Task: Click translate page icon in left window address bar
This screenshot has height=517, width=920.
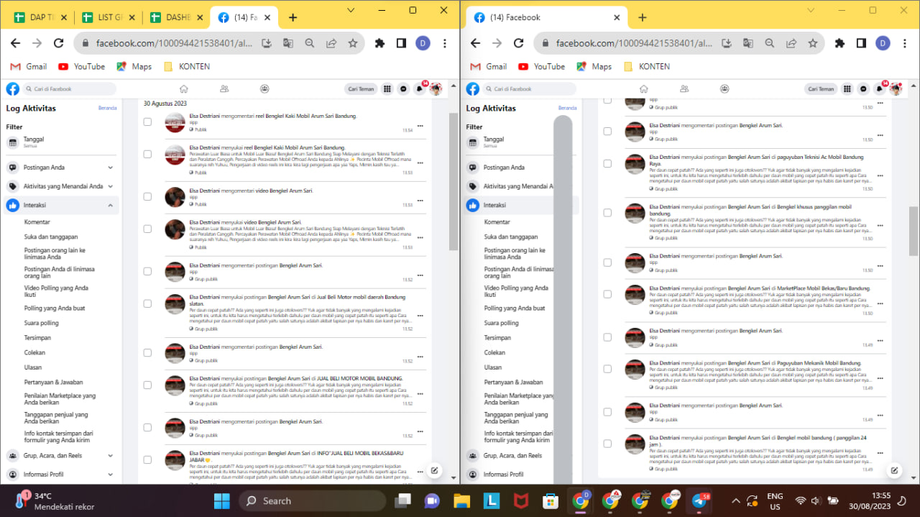Action: pos(288,43)
